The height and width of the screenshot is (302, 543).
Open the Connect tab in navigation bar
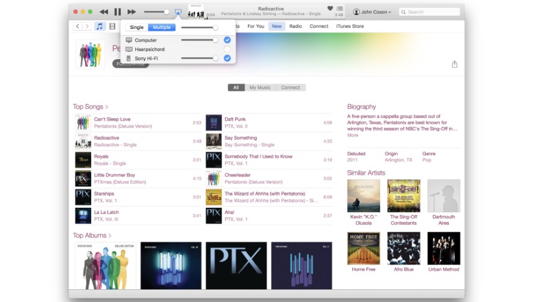pyautogui.click(x=319, y=26)
